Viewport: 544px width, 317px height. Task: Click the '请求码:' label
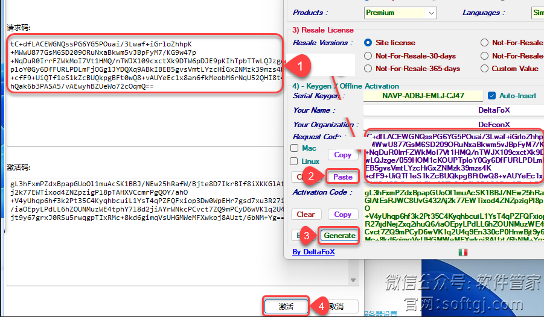(18, 28)
